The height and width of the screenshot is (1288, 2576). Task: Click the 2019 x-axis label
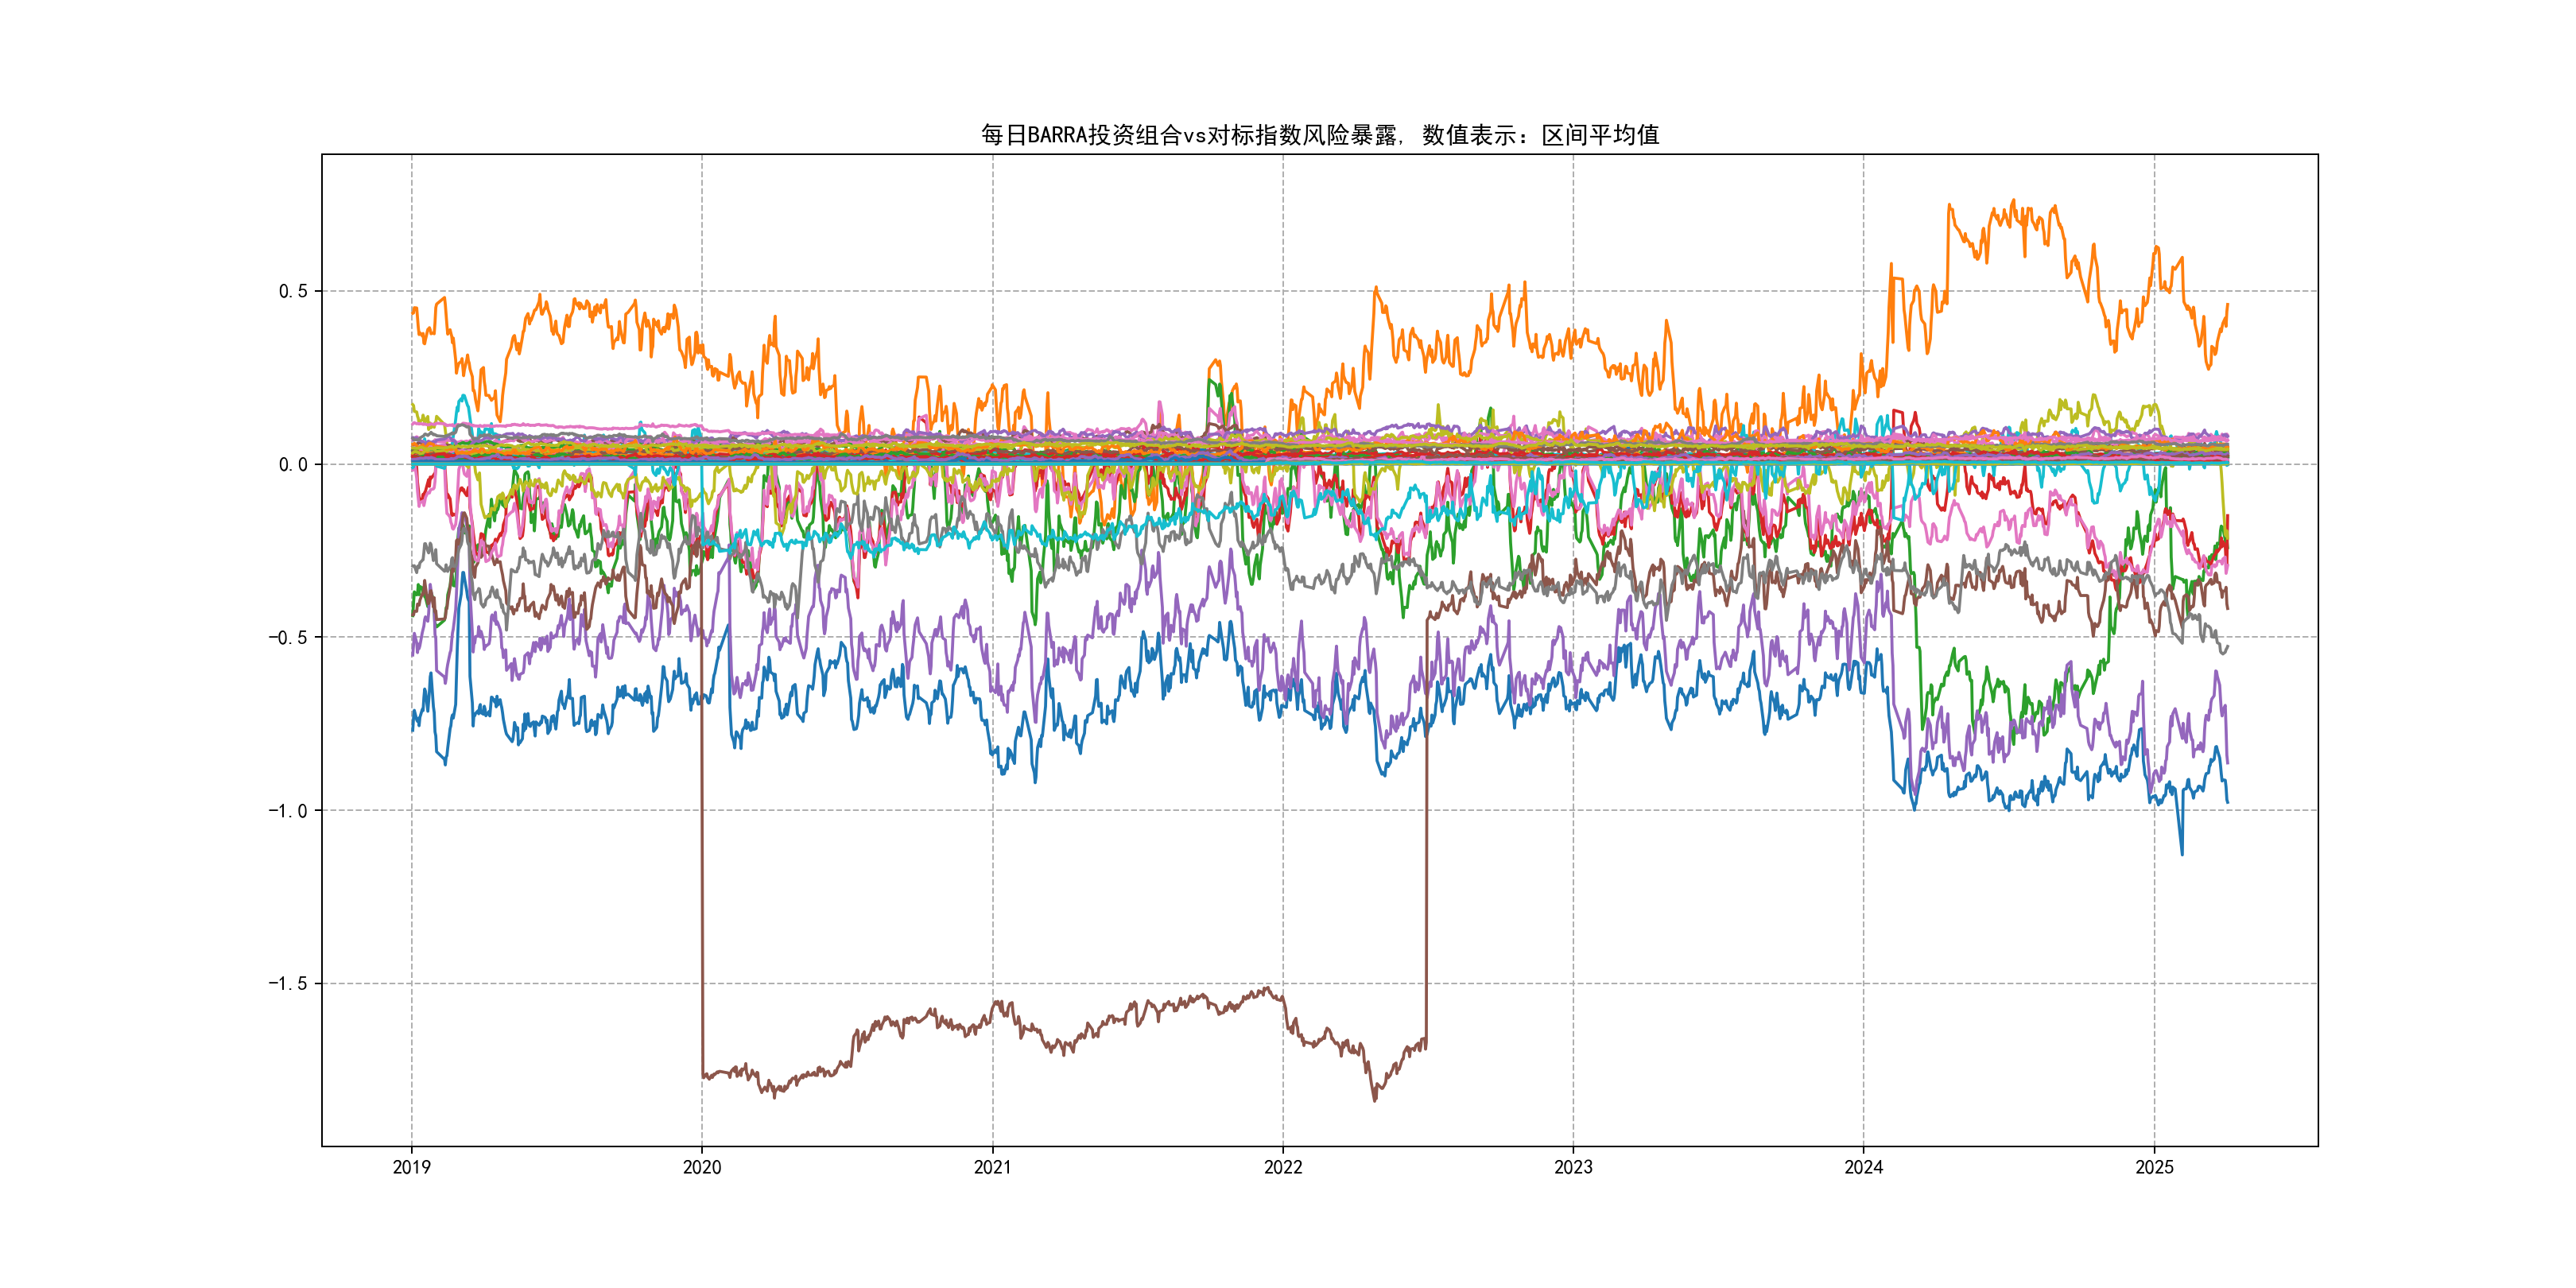pyautogui.click(x=411, y=1167)
